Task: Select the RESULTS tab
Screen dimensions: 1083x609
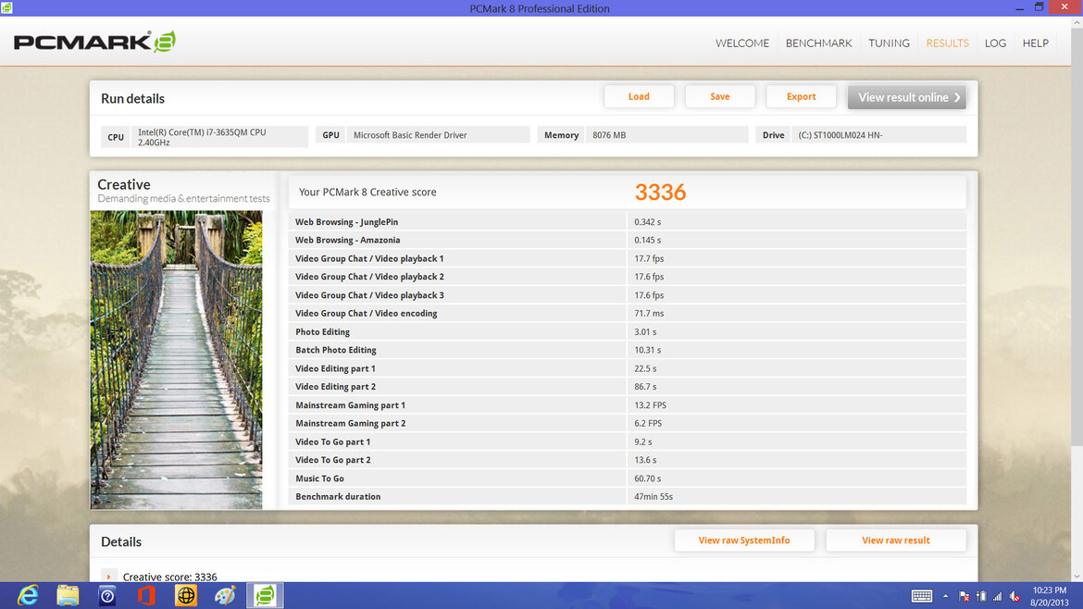Action: click(x=947, y=43)
